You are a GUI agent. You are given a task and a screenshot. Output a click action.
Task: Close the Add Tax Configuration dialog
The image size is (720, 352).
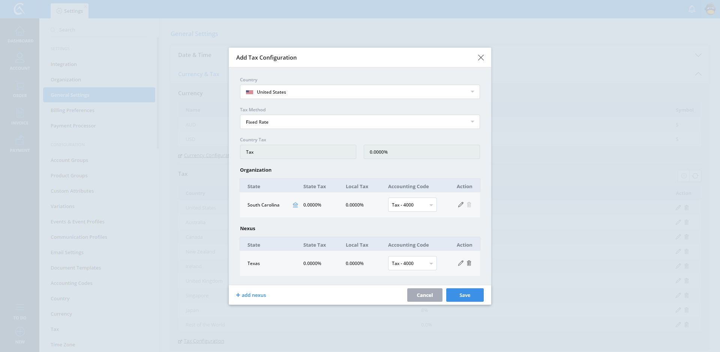pyautogui.click(x=480, y=57)
